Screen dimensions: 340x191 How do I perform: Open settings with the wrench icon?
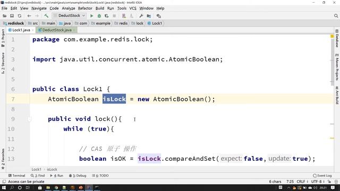[x=141, y=16]
